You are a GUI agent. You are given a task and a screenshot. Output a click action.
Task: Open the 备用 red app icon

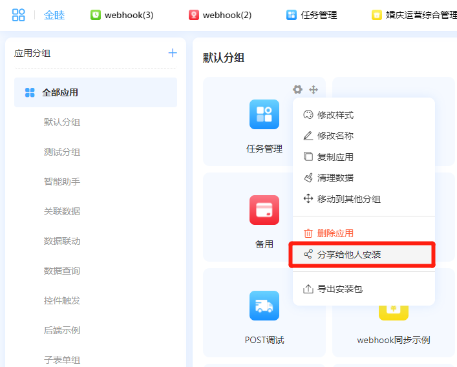(x=264, y=210)
